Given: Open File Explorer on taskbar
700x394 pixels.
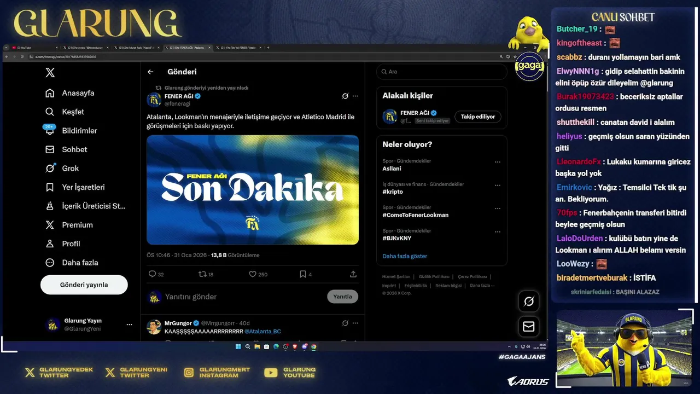Looking at the screenshot, I should pos(257,346).
